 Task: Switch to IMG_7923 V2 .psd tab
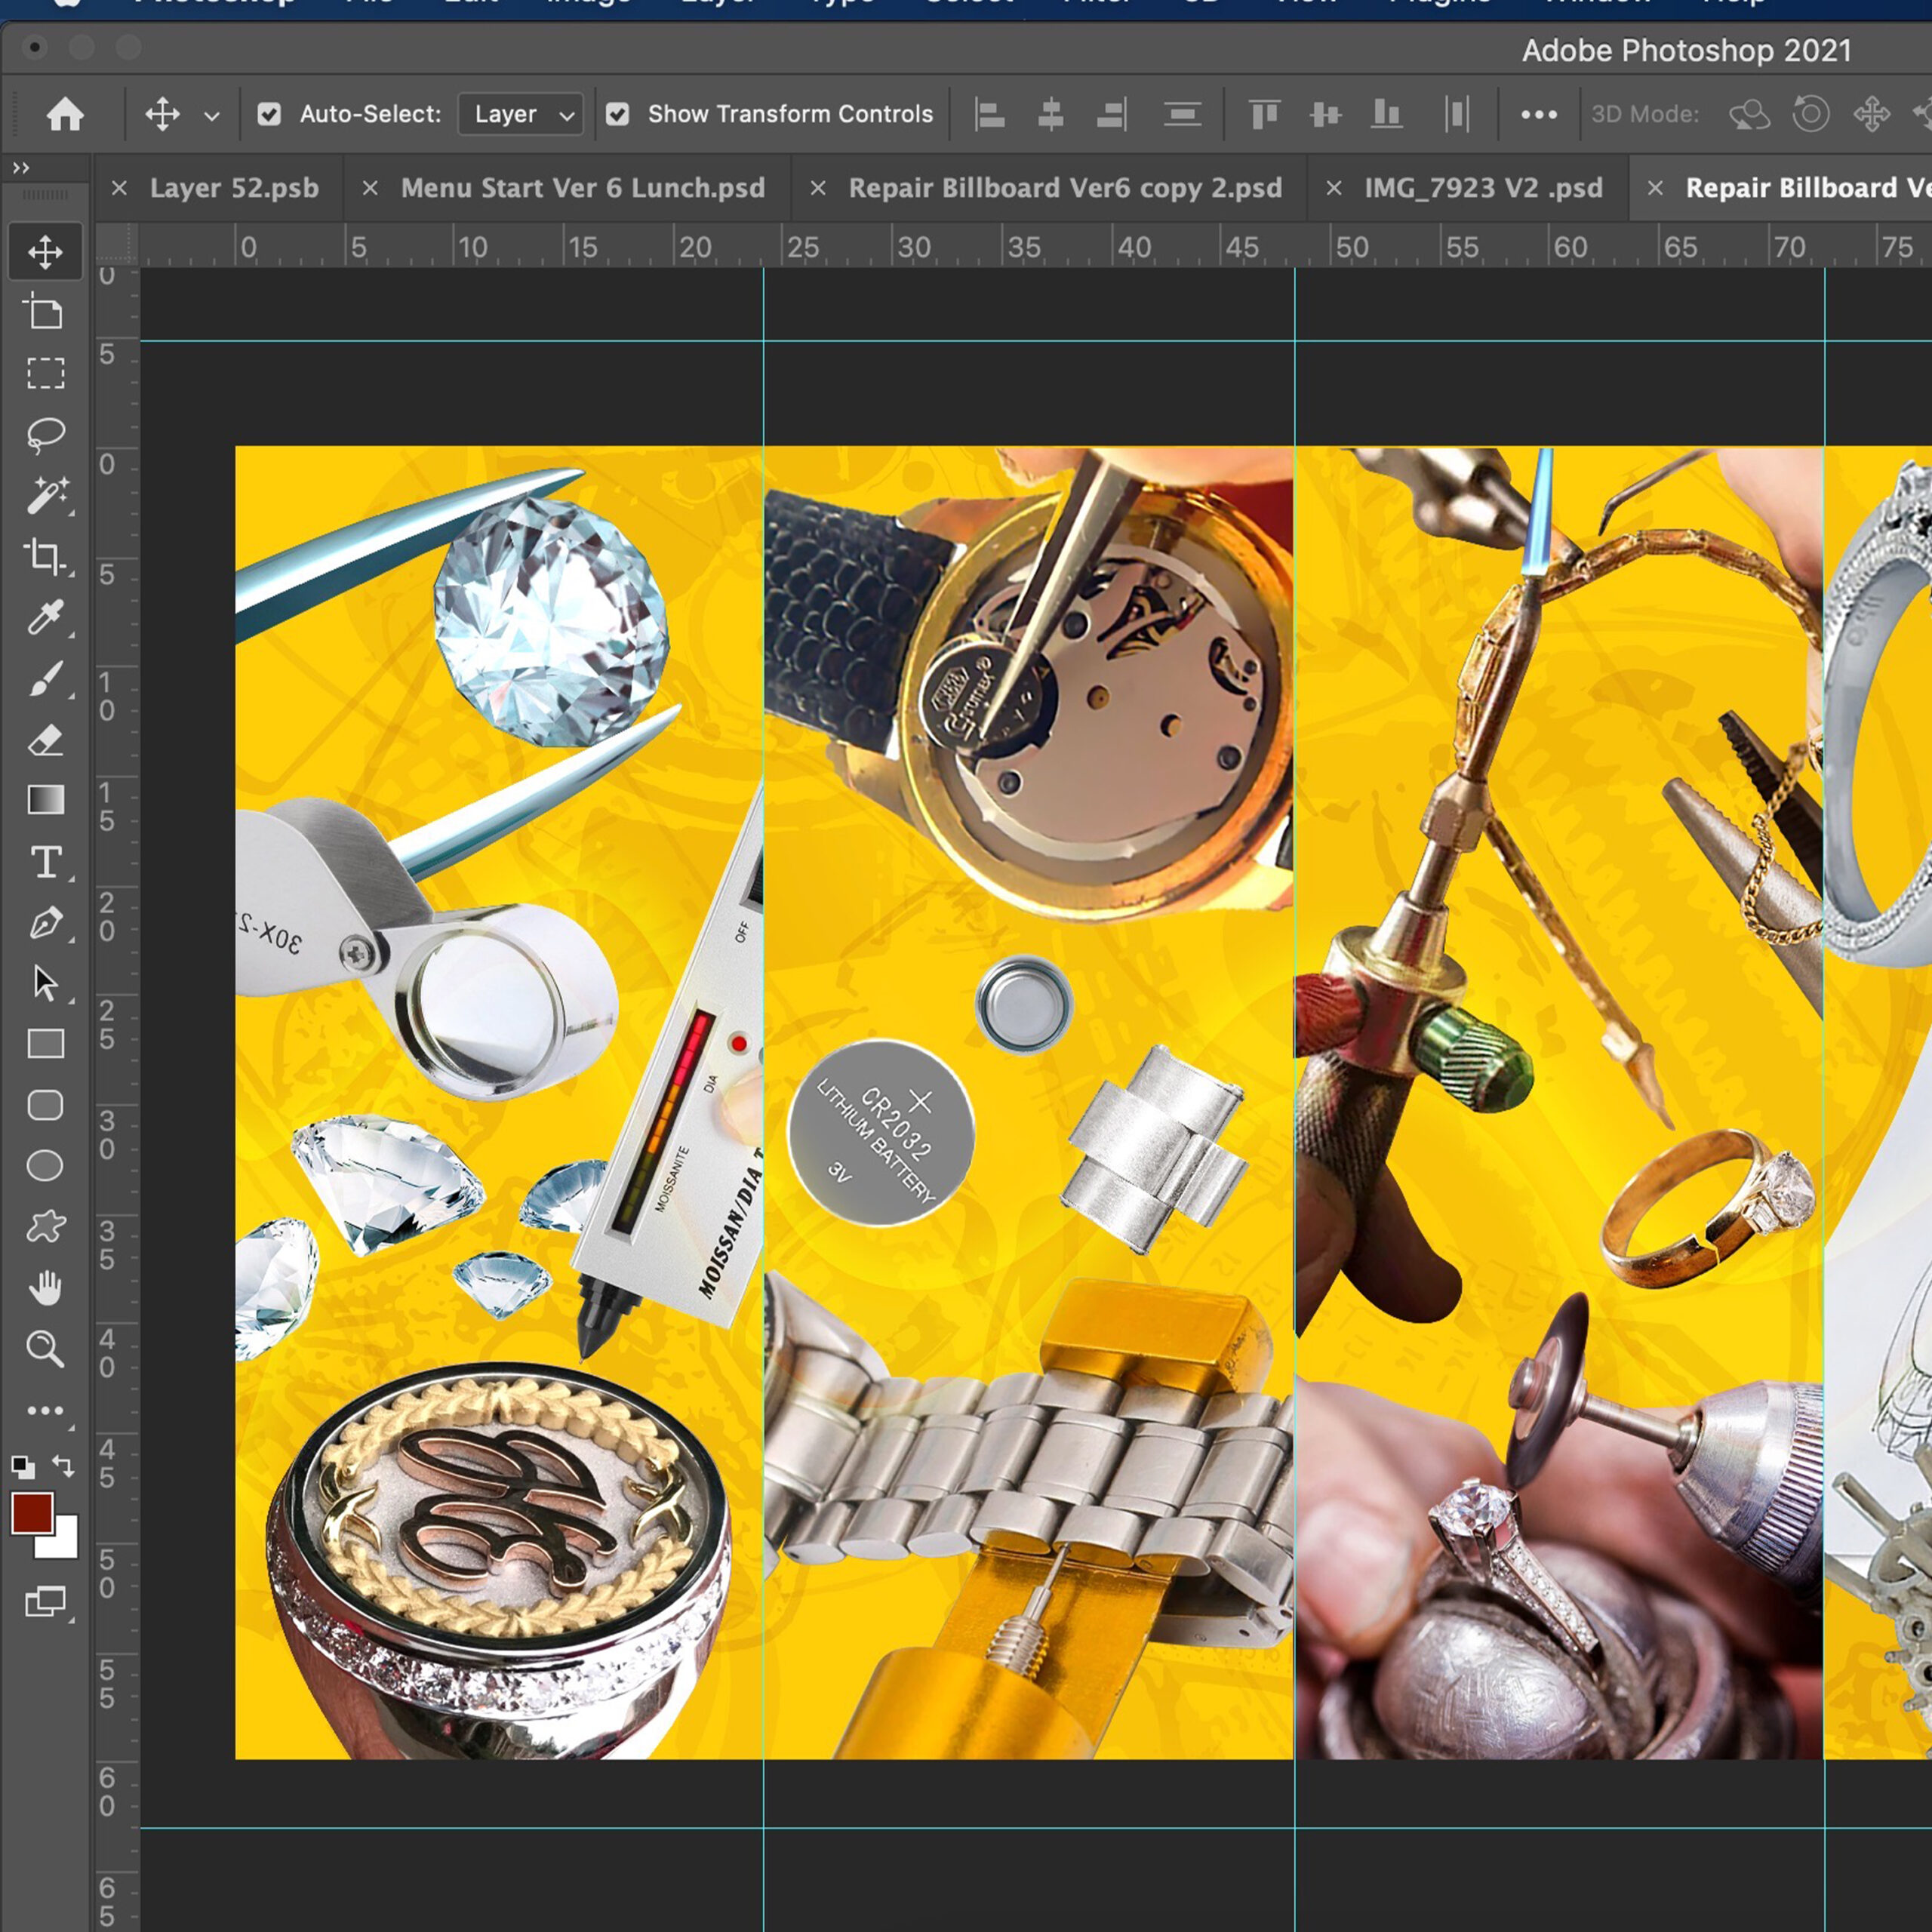click(x=1482, y=188)
